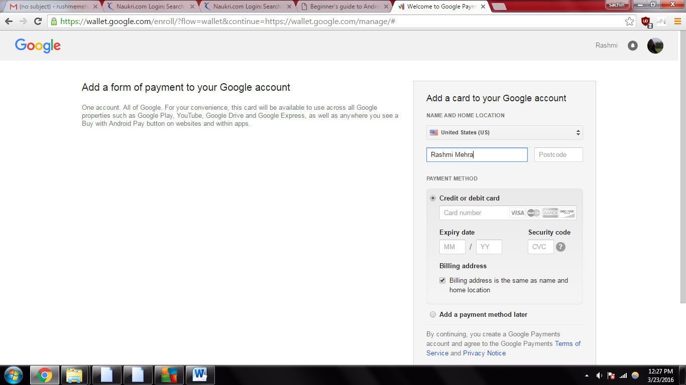Close the Welcome to Google Payments tab
Viewport: 686px width, 385px height.
pyautogui.click(x=483, y=7)
